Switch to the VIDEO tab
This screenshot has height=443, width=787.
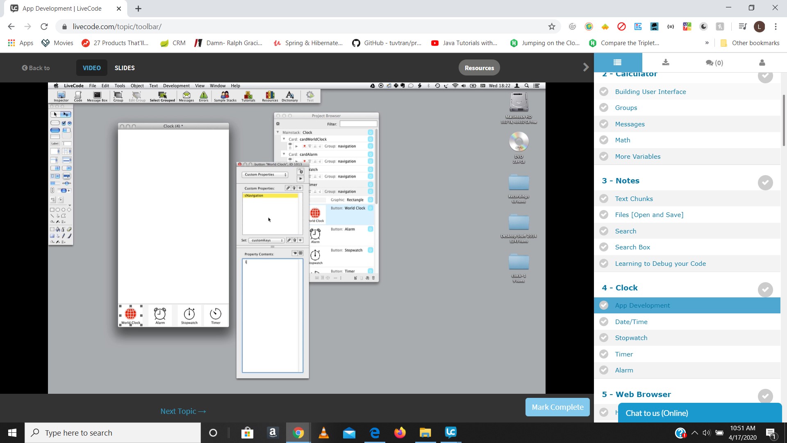91,68
